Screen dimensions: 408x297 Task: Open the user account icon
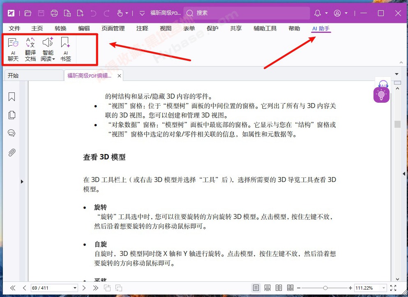[337, 13]
